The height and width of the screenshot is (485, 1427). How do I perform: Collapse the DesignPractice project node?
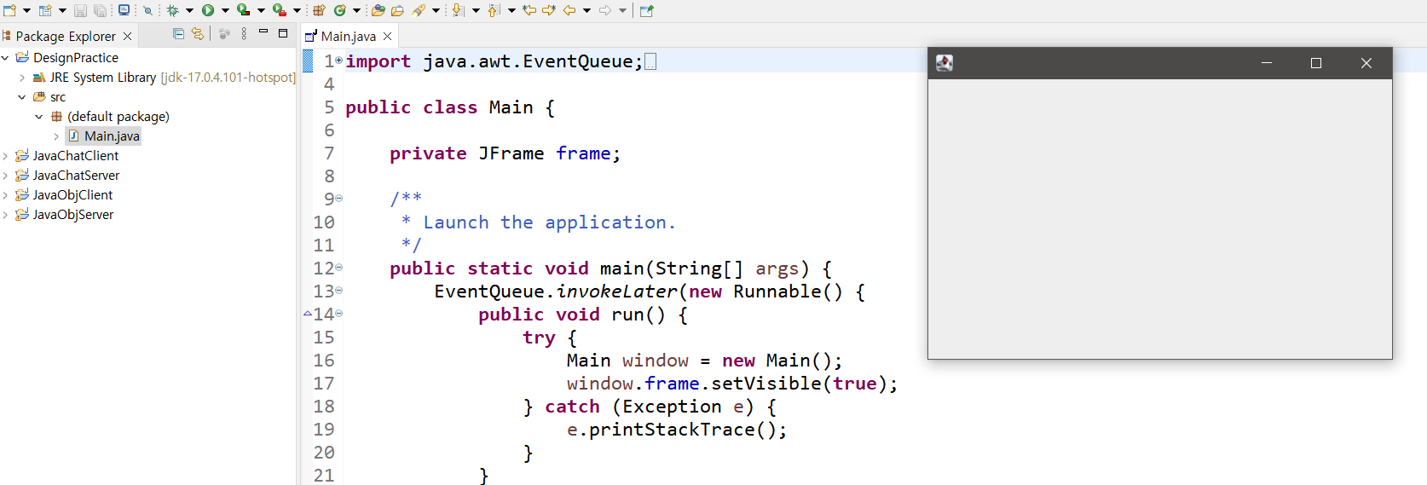click(6, 58)
